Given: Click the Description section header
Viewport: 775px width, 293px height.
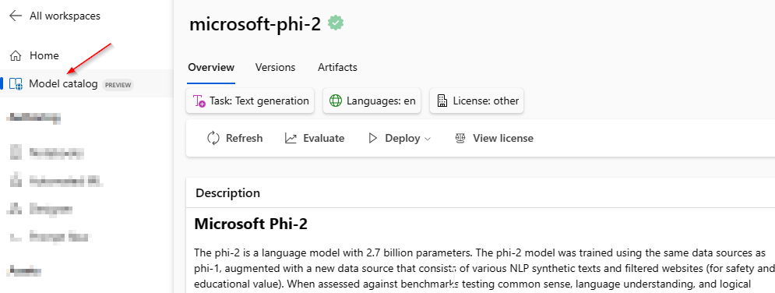Looking at the screenshot, I should point(228,192).
